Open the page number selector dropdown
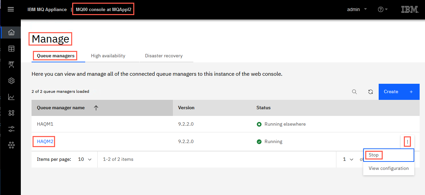The height and width of the screenshot is (195, 425). [x=348, y=159]
